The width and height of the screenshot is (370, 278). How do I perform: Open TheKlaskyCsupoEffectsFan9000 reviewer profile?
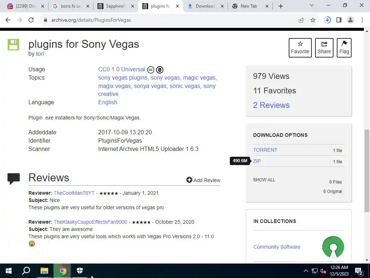click(x=90, y=222)
